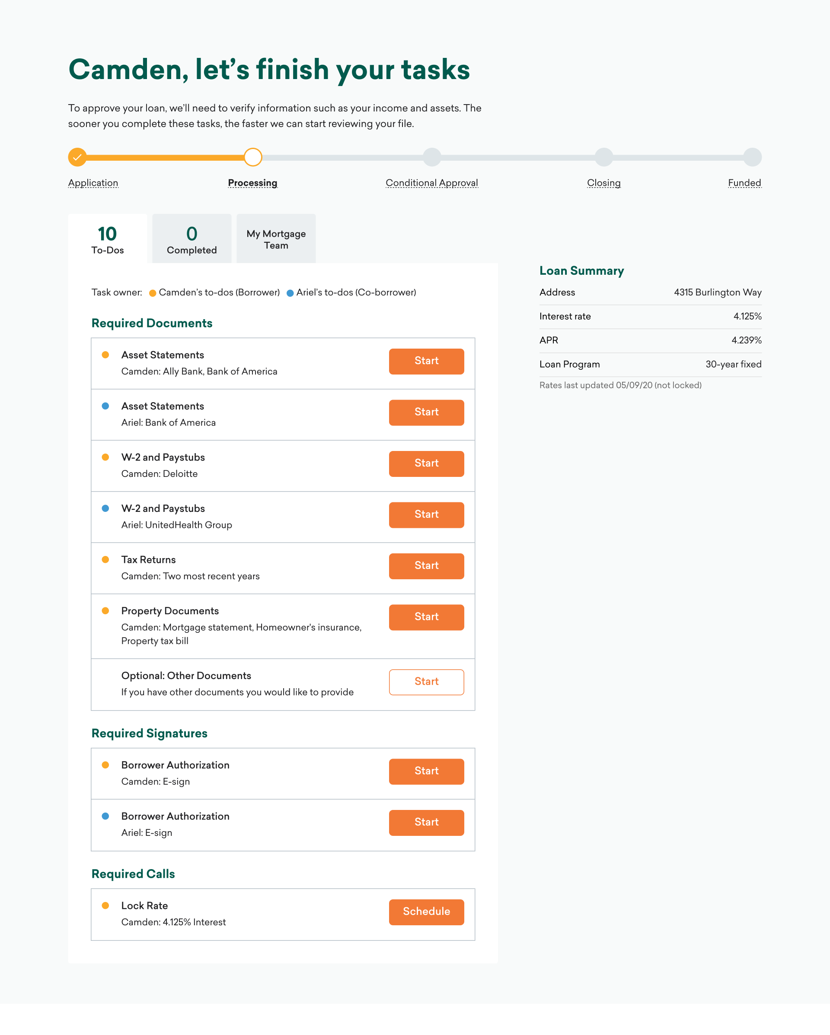
Task: Switch to the 0 Completed tab
Action: [x=192, y=239]
